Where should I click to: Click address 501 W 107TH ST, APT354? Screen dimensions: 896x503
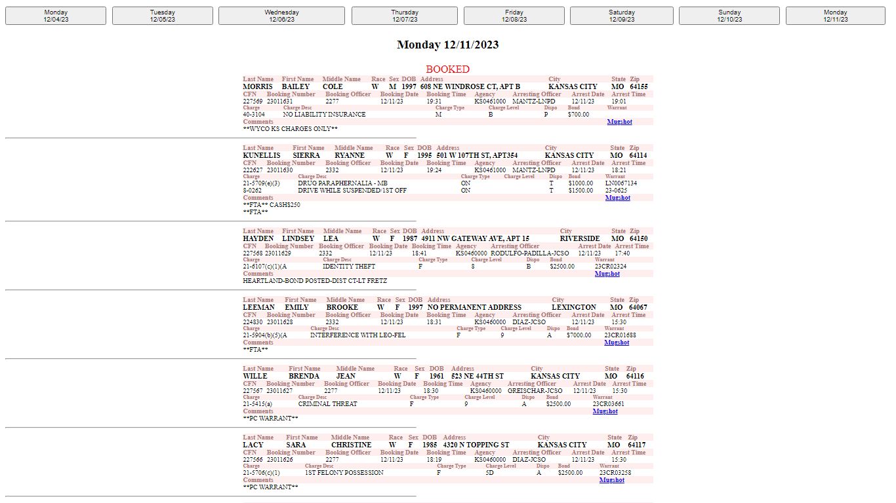[x=477, y=155]
